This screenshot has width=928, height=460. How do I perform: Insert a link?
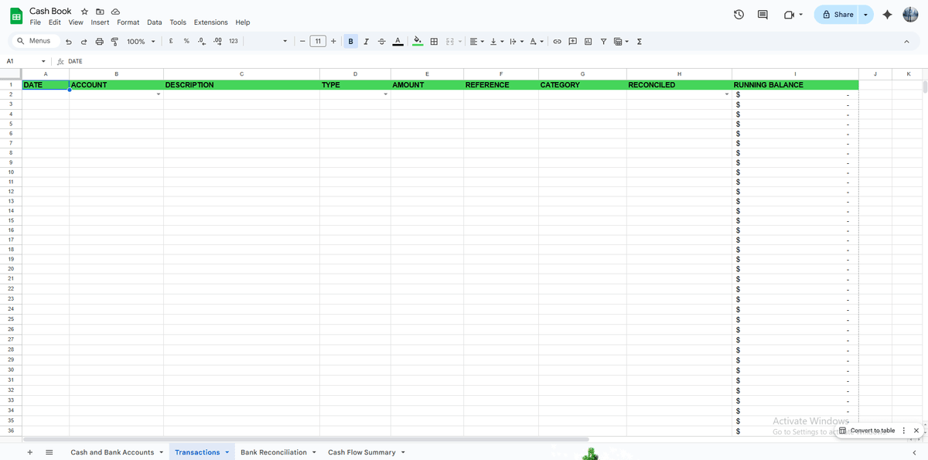point(557,42)
